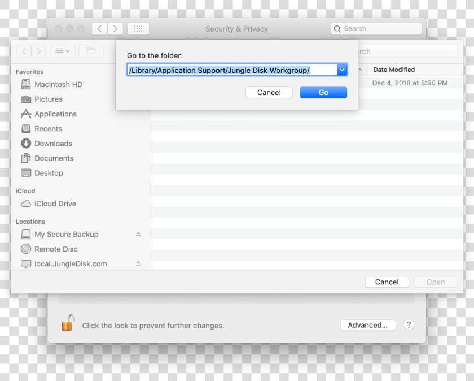474x381 pixels.
Task: Eject local.JungleDisk.com volume
Action: [x=138, y=263]
